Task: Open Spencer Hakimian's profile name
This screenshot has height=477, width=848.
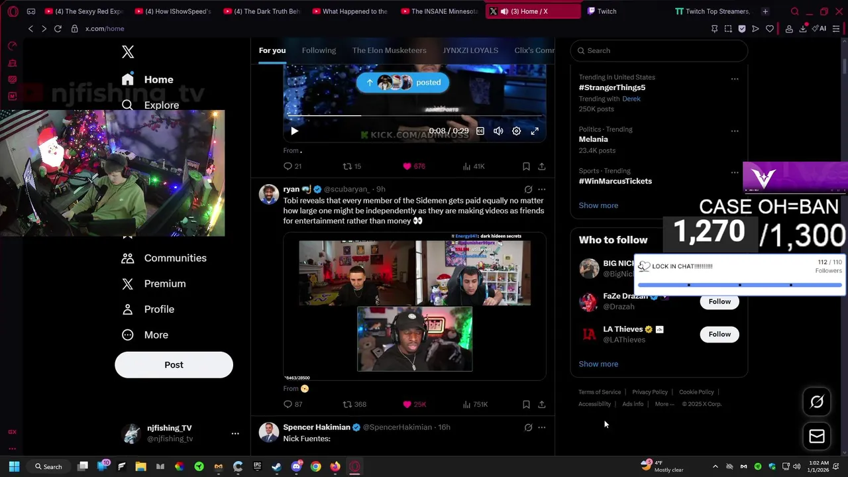Action: (317, 427)
